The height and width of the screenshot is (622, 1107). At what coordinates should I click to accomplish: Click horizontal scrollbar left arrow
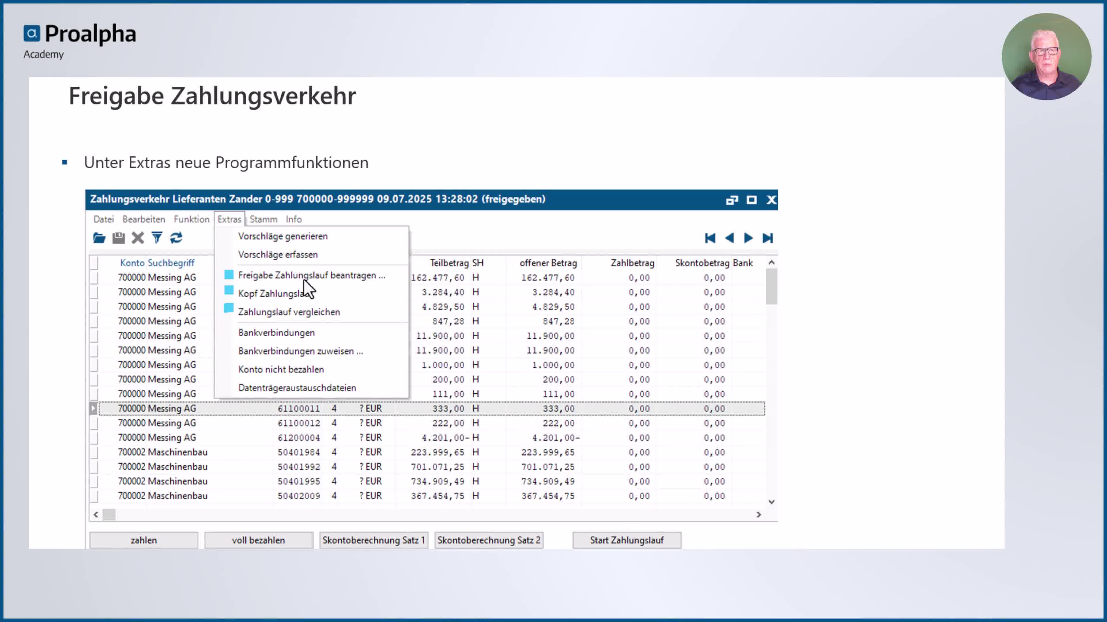click(96, 515)
